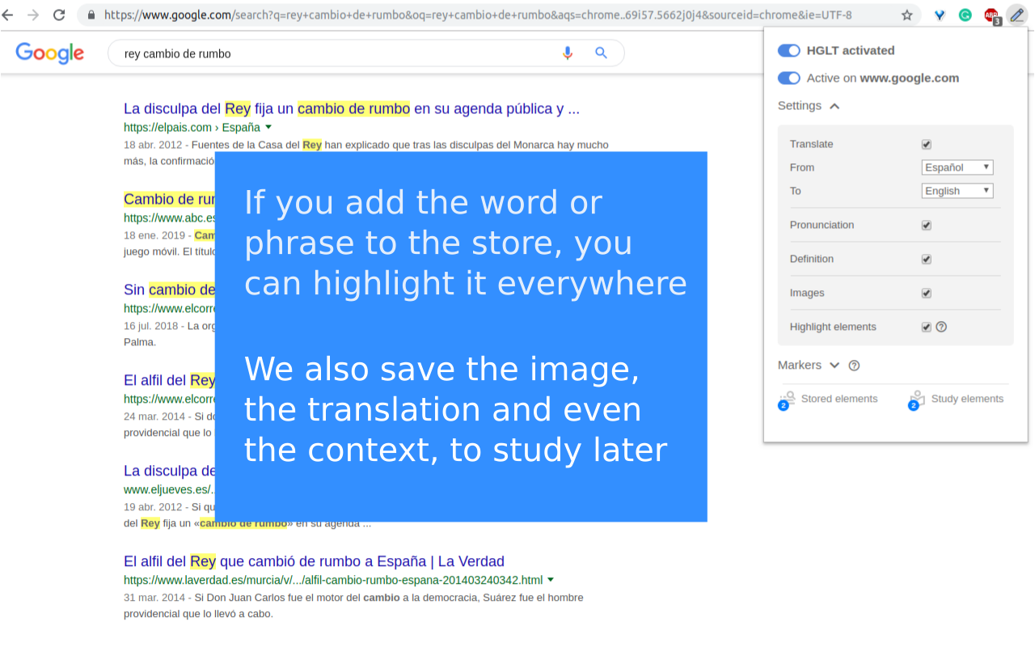This screenshot has width=1035, height=647.
Task: Open the result 'La disculpa del Rey fija un cambio de rumbo'
Action: pos(352,108)
